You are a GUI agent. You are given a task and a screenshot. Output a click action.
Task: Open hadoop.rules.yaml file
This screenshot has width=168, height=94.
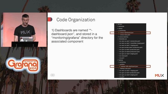tap(125, 68)
